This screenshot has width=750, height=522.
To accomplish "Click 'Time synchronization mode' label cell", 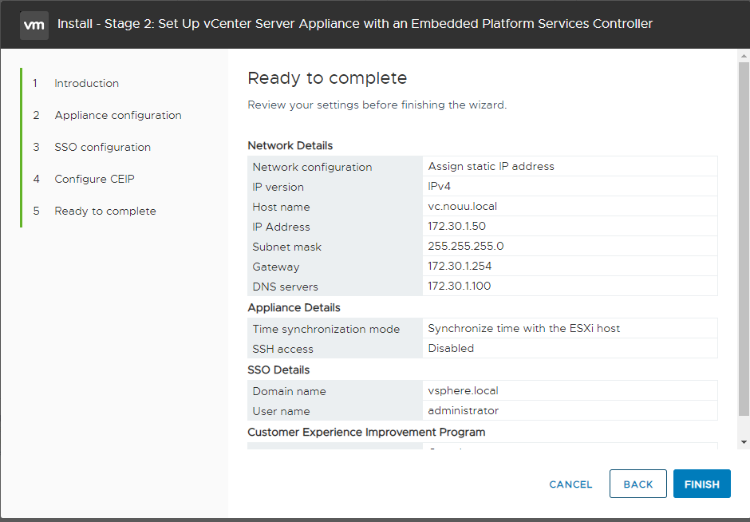I will (335, 329).
